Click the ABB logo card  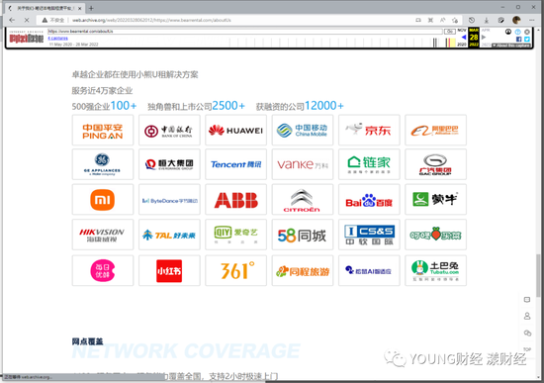point(236,200)
